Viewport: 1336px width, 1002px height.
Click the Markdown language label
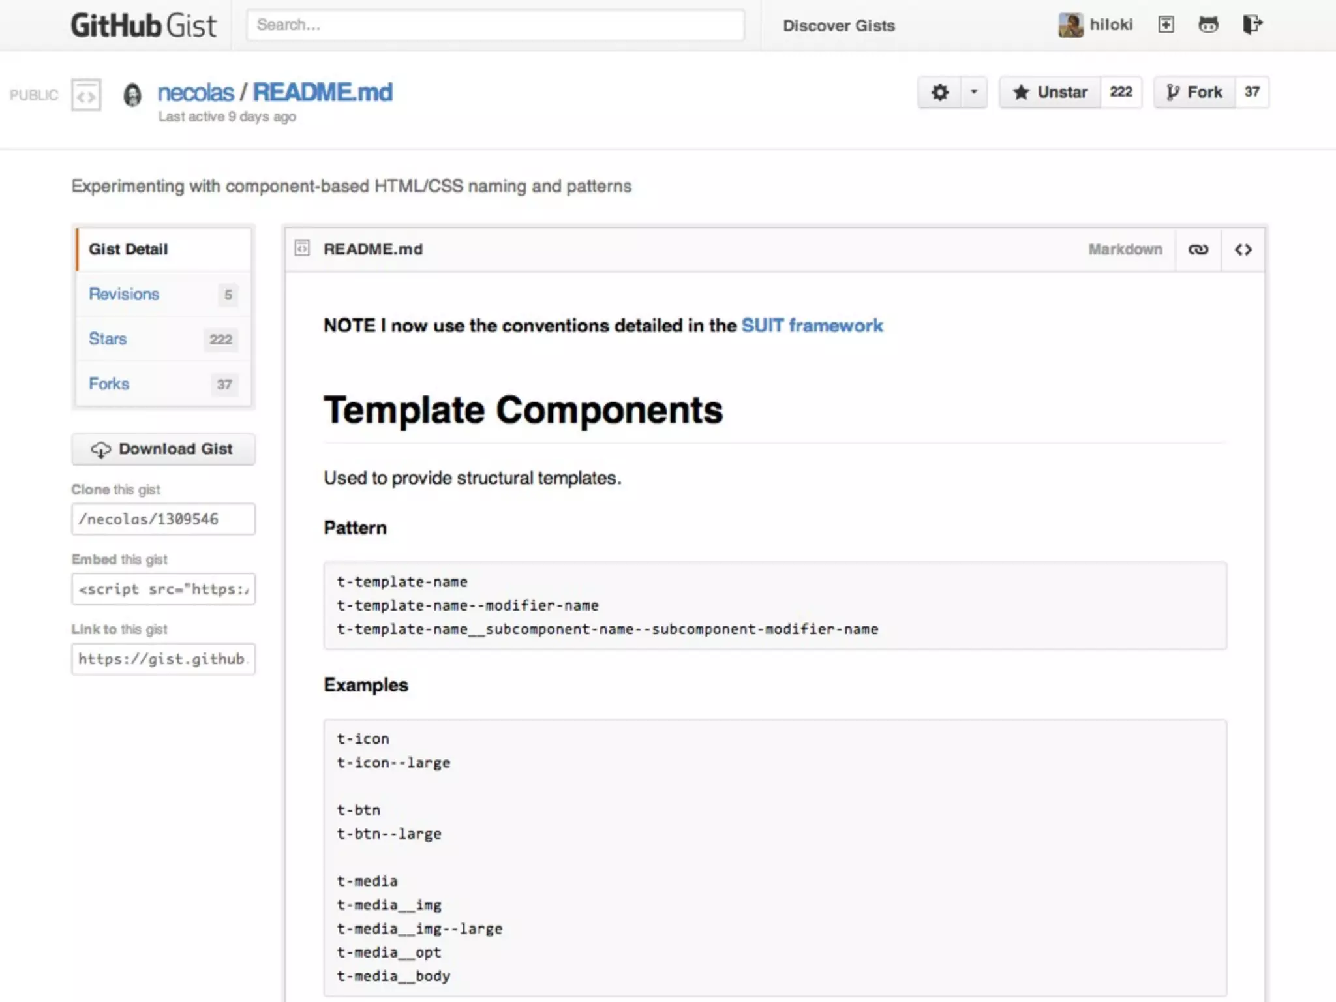1125,249
